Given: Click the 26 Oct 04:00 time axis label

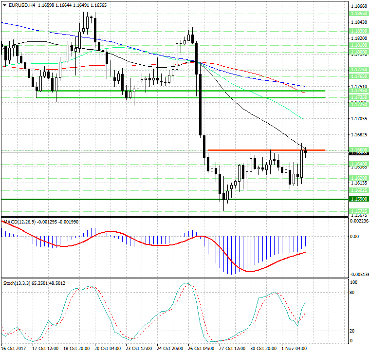Looking at the screenshot, I should click(x=201, y=349).
